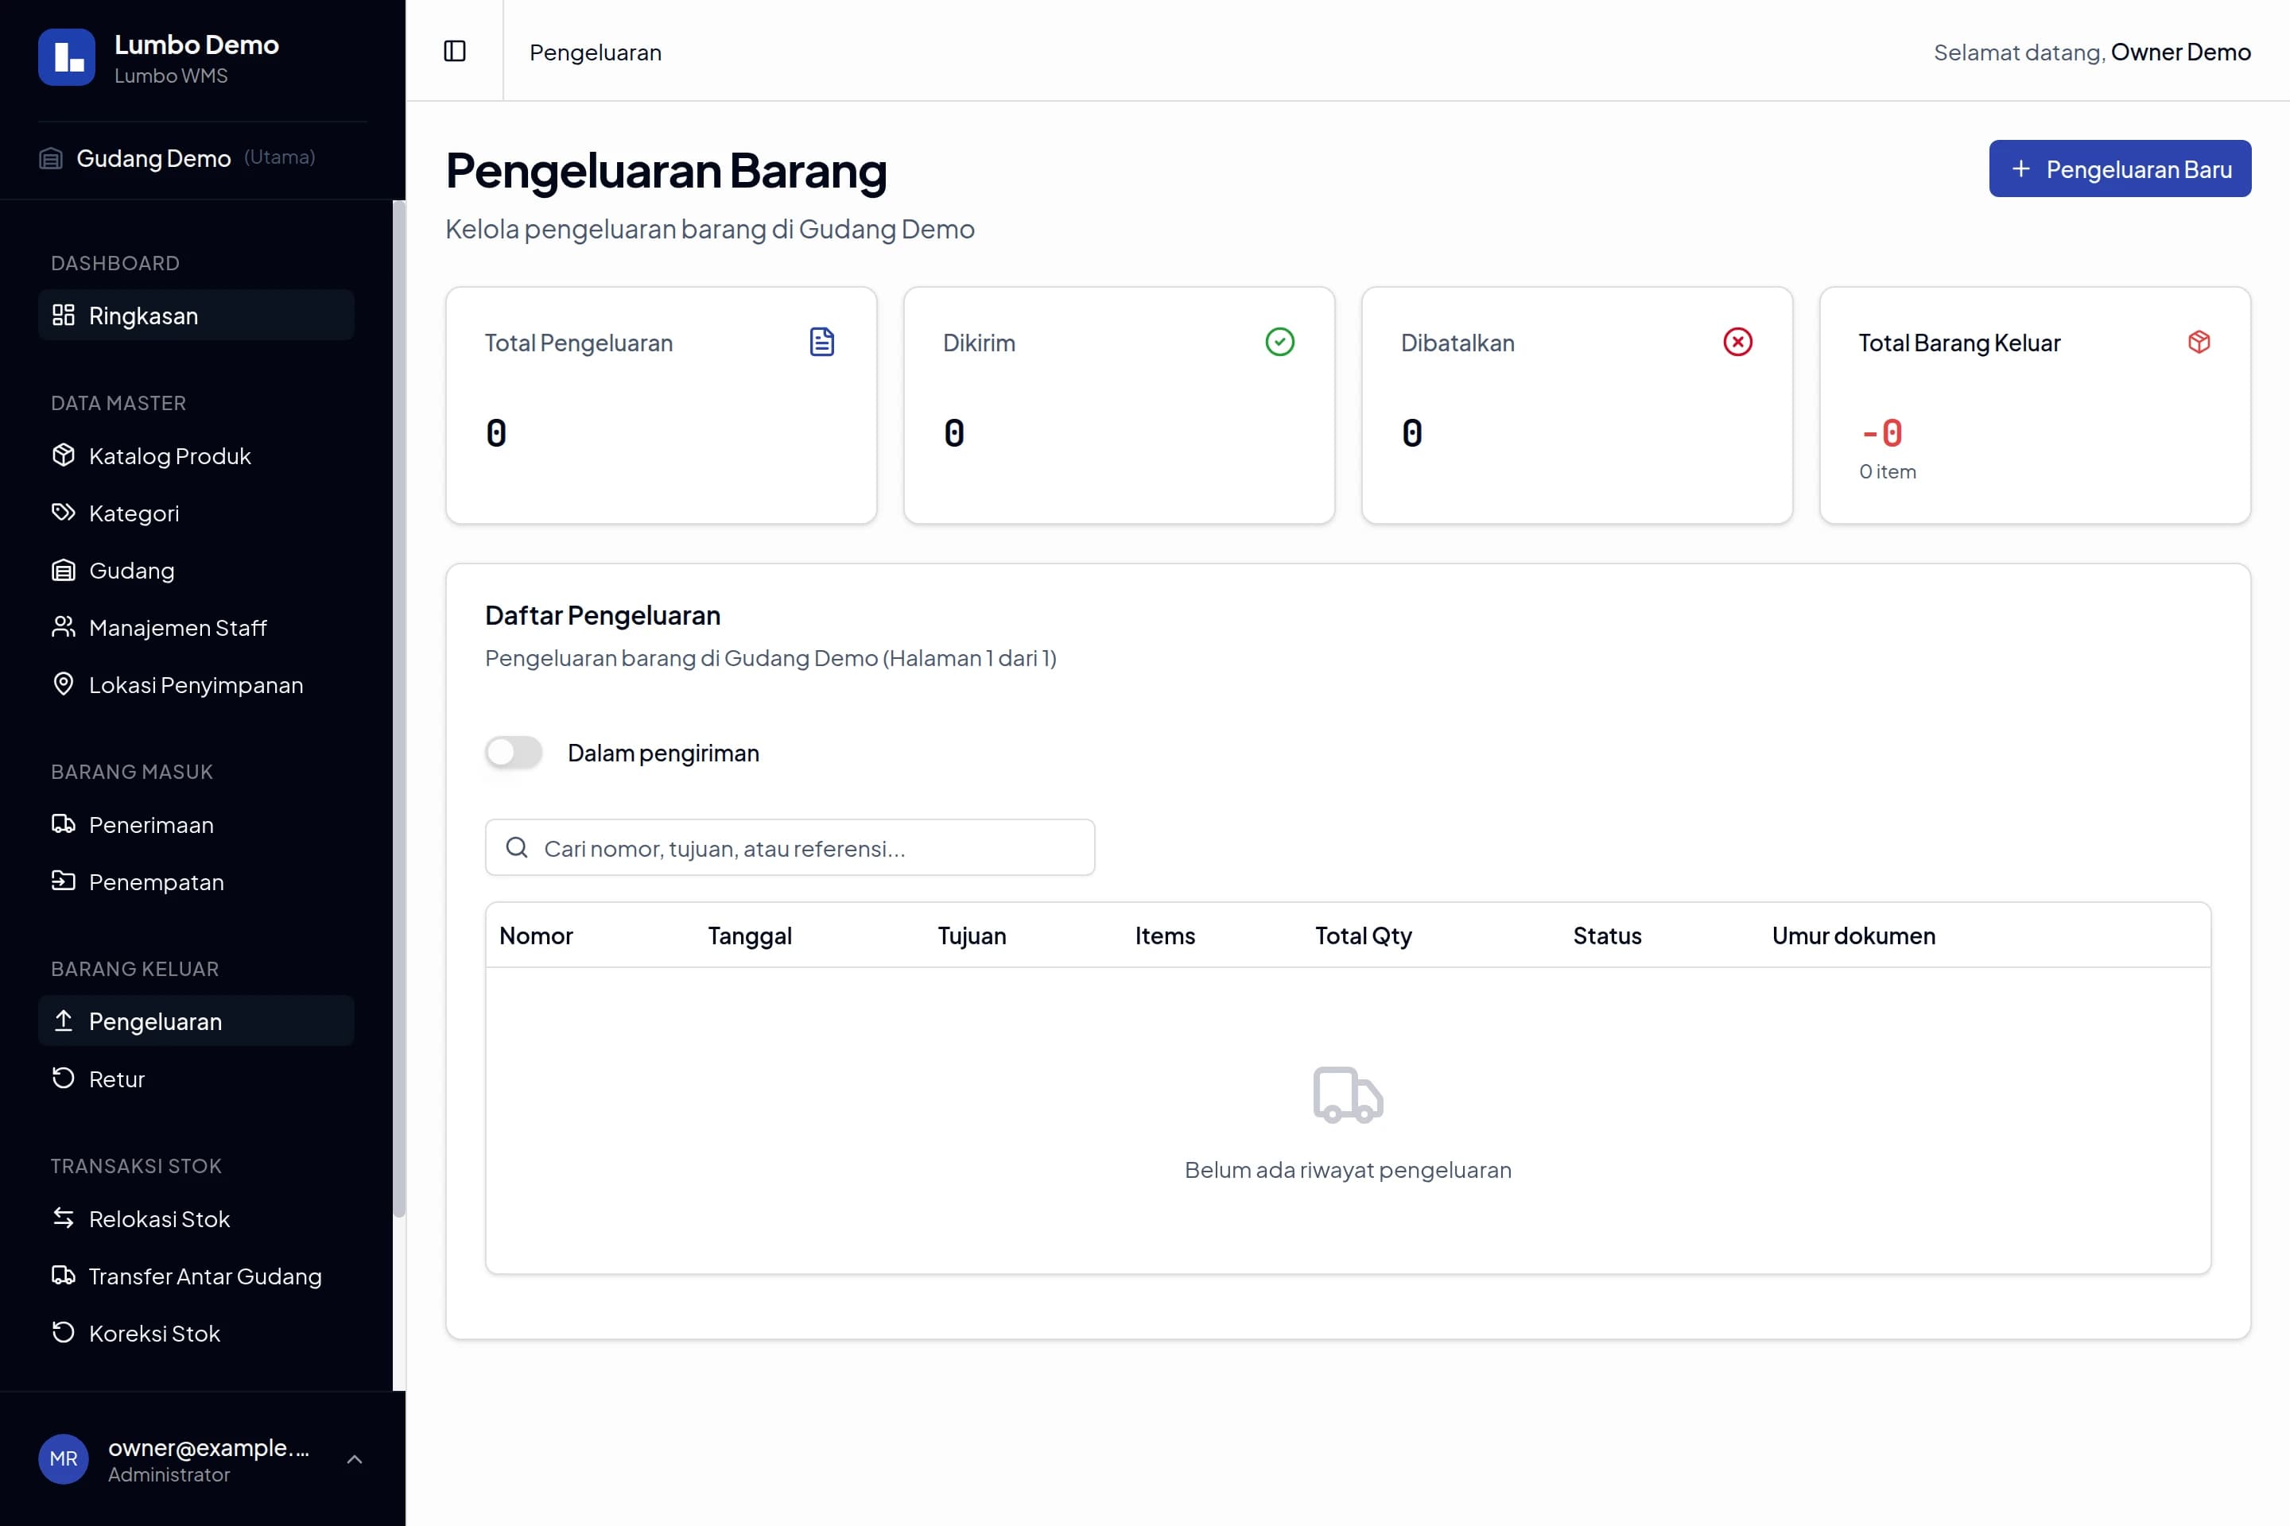
Task: Click the '0 item' text
Action: click(1887, 471)
